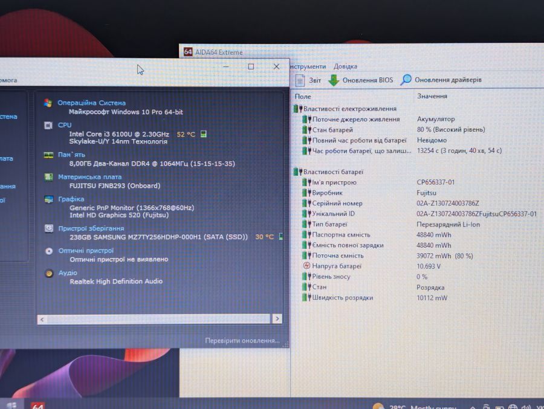The width and height of the screenshot is (544, 409).
Task: Click the value 10.693 V
Action: coord(429,266)
